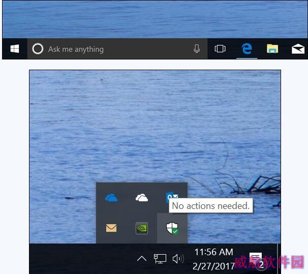Open the volume speaker icon
This screenshot has height=274, width=308.
[178, 259]
